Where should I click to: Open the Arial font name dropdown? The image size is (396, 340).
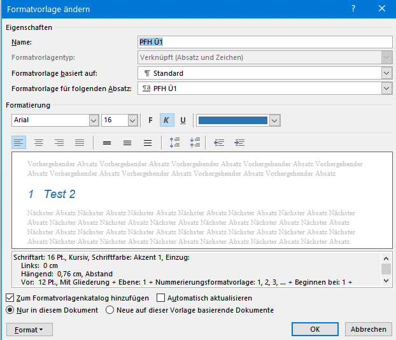[94, 120]
